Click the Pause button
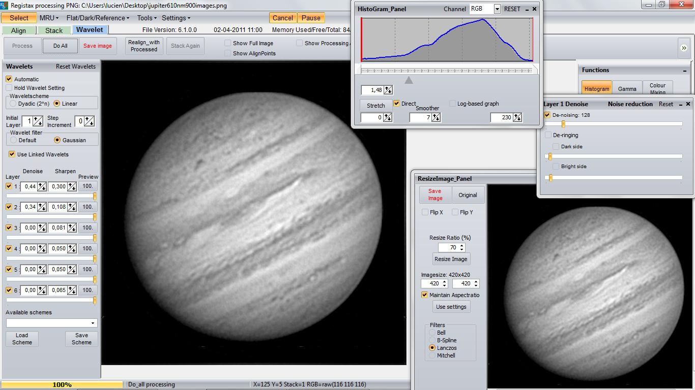The width and height of the screenshot is (695, 390). point(311,18)
